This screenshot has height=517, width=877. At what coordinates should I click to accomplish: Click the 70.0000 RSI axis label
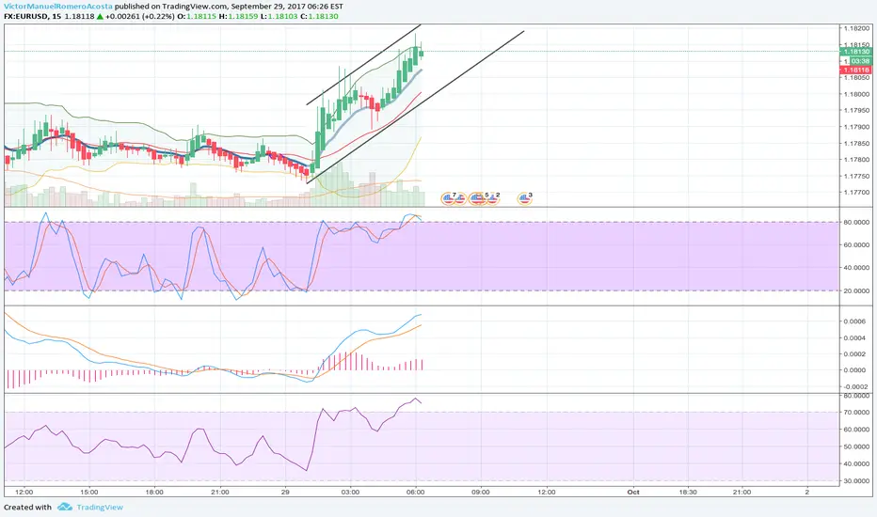(x=856, y=413)
